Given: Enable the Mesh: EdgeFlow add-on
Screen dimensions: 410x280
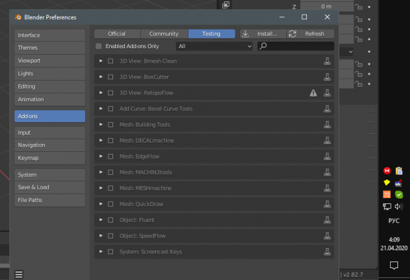Looking at the screenshot, I should click(x=110, y=157).
